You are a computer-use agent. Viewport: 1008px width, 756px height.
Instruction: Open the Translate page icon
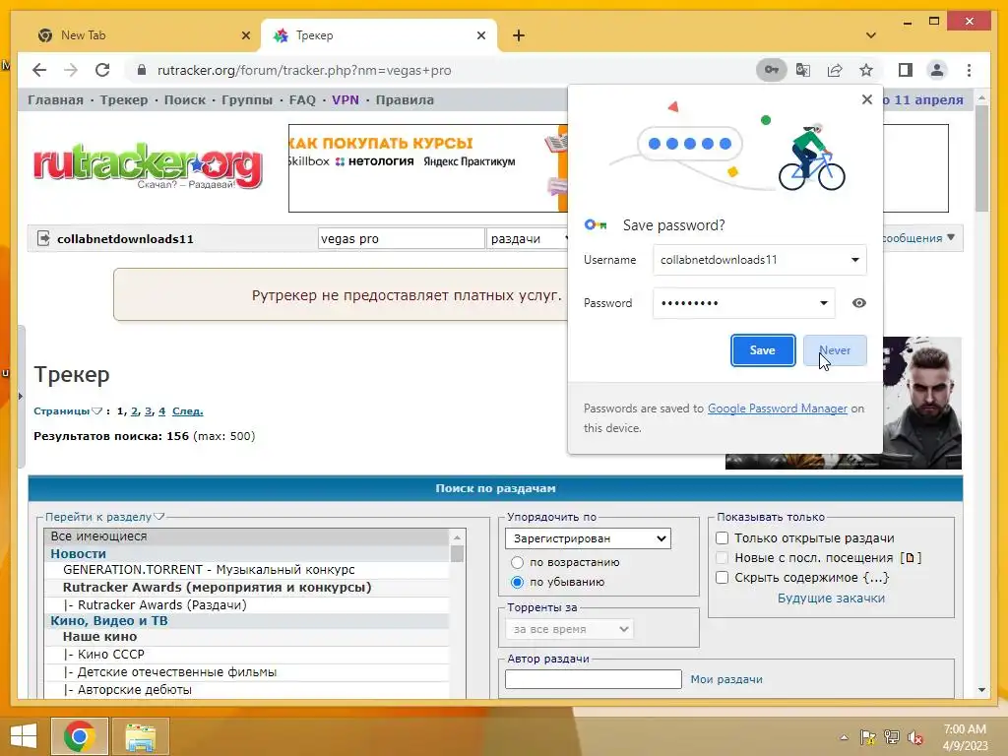[803, 70]
